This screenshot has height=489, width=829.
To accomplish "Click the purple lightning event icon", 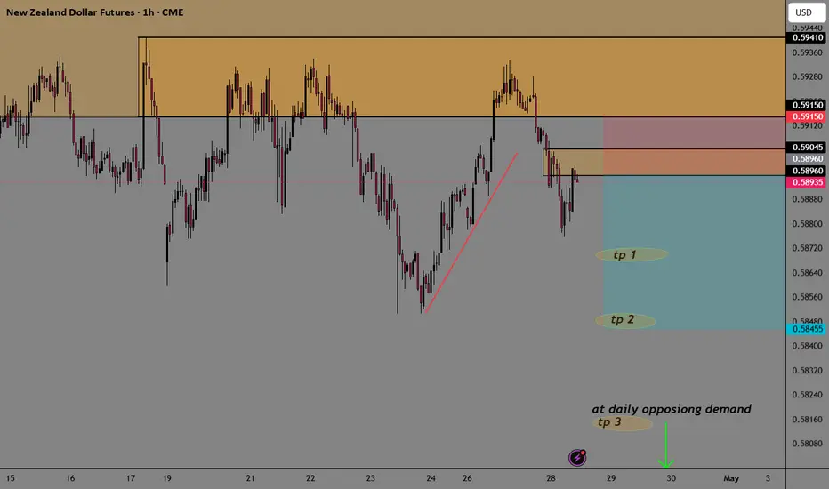I will click(x=576, y=457).
